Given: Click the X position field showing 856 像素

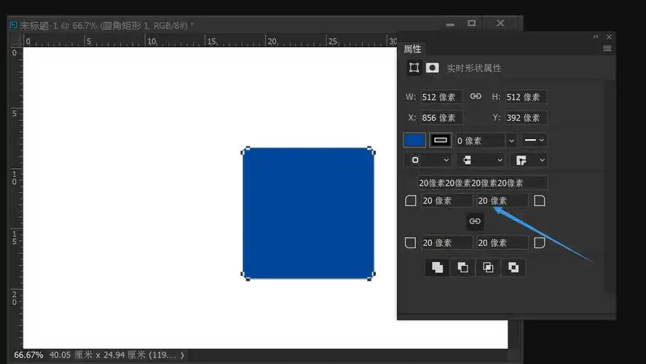Looking at the screenshot, I should coord(441,118).
